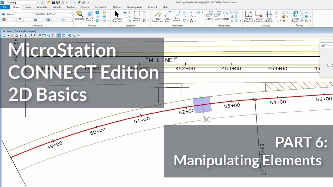Expand the active color '7' dropdown
This screenshot has width=333, height=187.
(15, 19)
